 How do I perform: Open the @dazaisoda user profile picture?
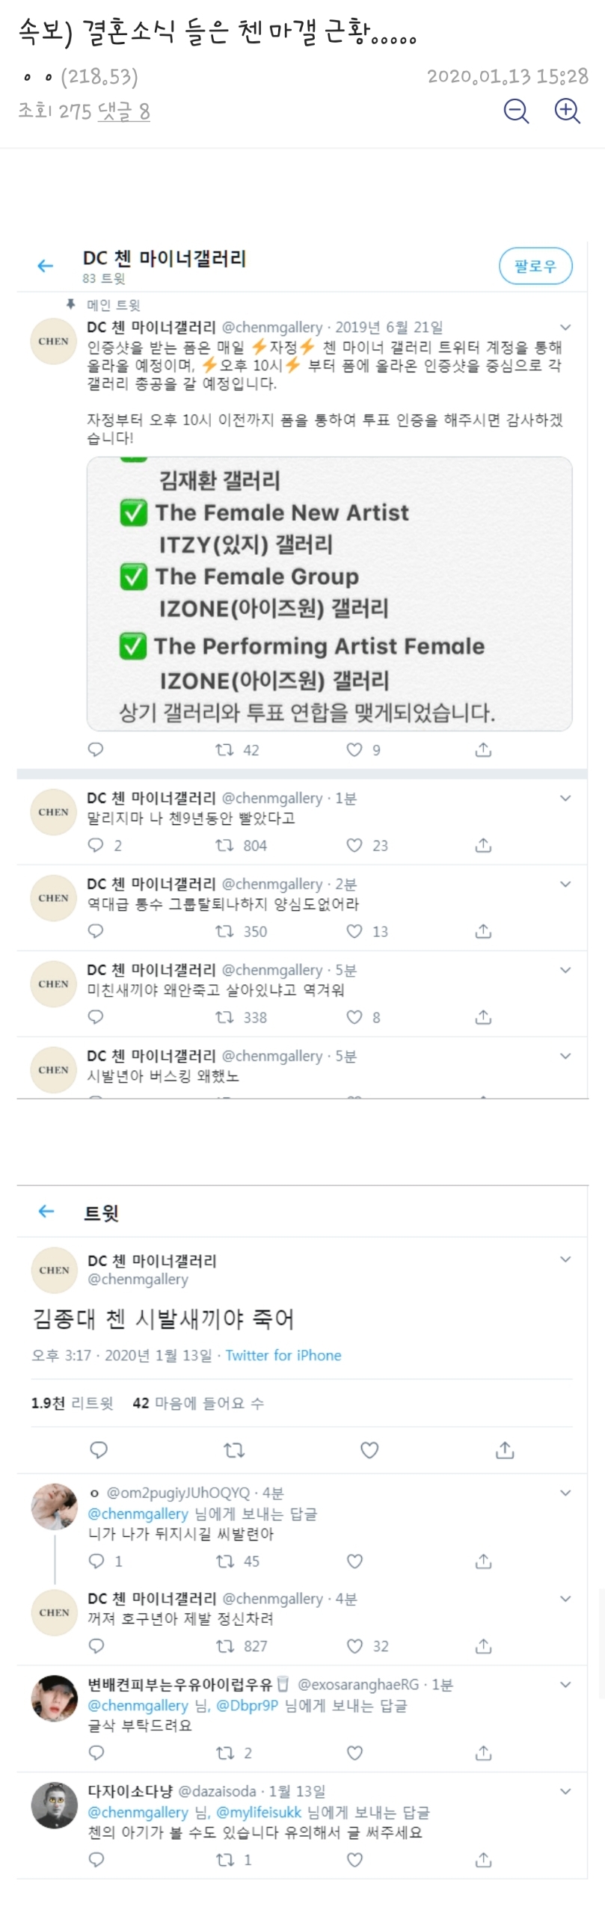coord(55,1805)
